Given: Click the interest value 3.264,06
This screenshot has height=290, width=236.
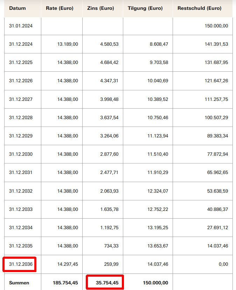Looking at the screenshot, I should tap(109, 136).
